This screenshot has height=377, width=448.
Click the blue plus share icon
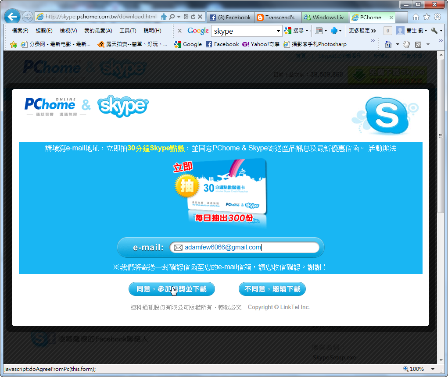click(334, 31)
